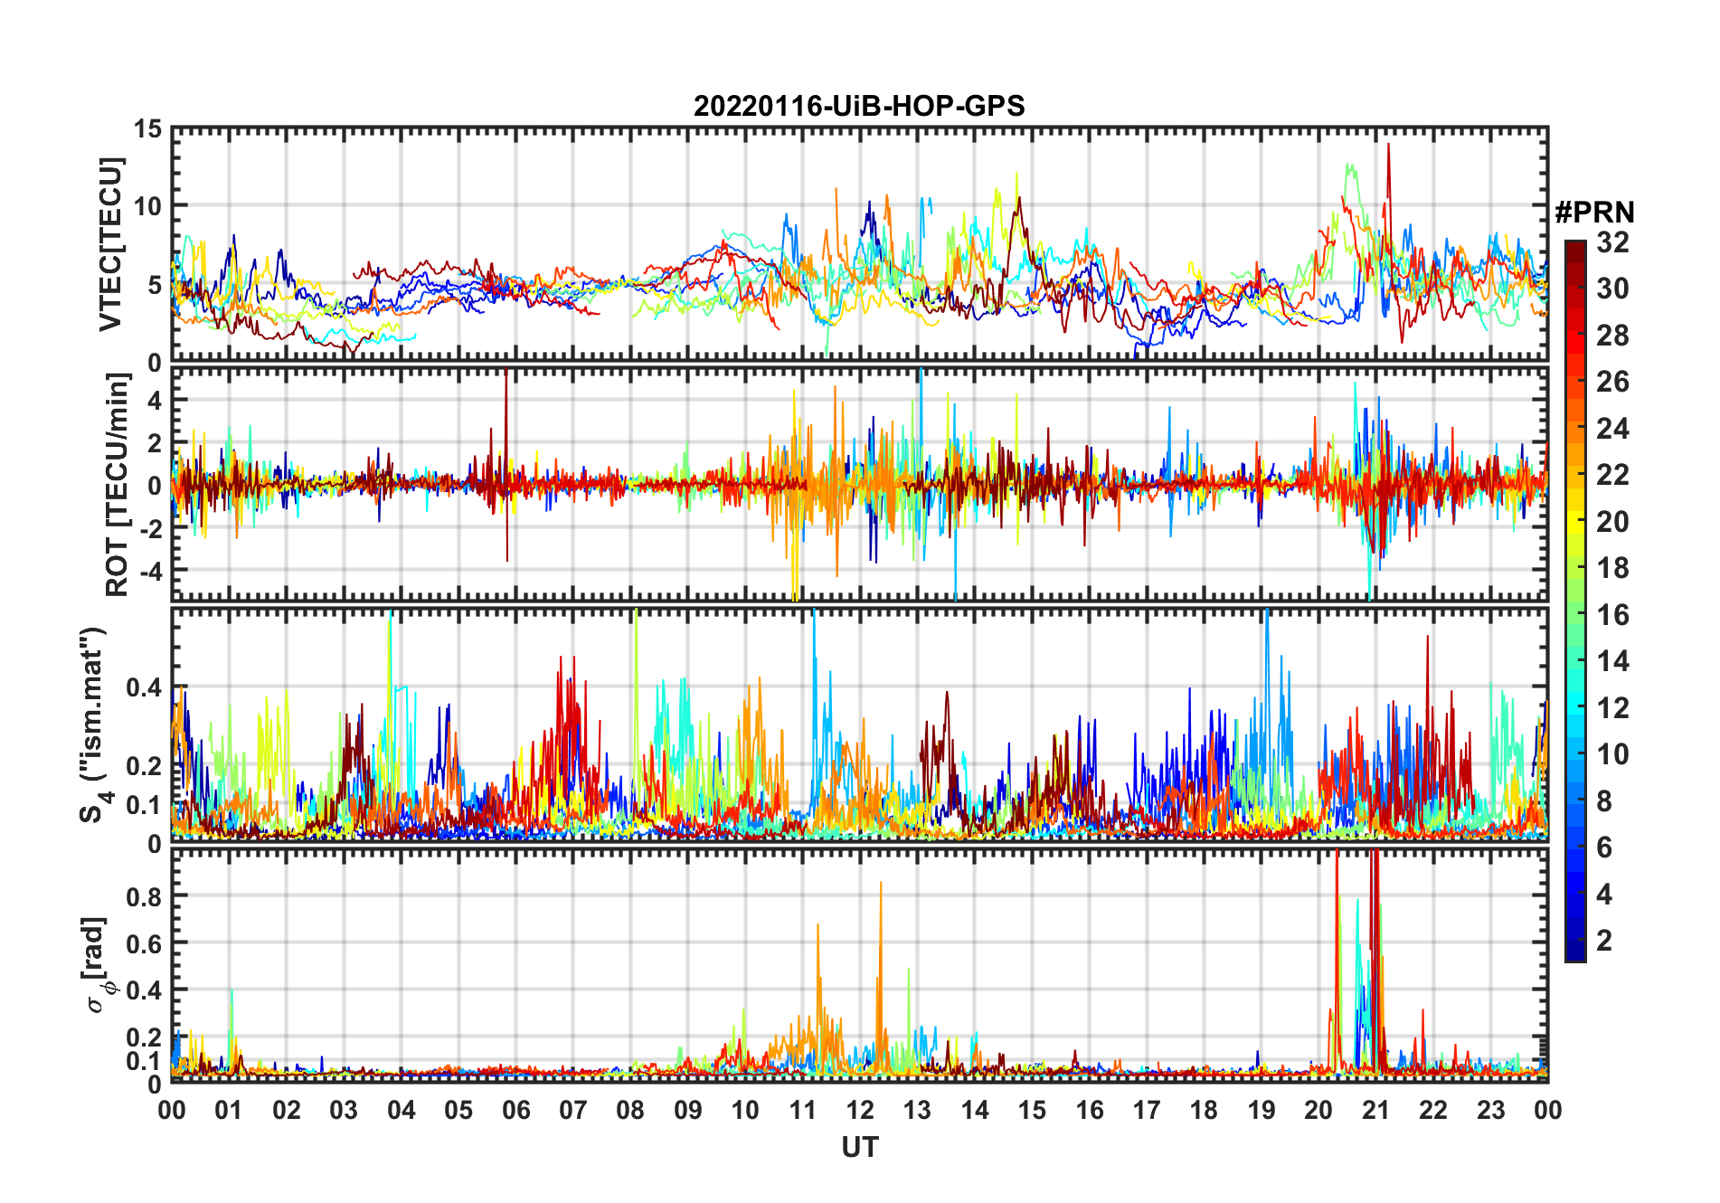This screenshot has height=1203, width=1720.
Task: Select colorbar tick label 16
Action: [x=1612, y=615]
